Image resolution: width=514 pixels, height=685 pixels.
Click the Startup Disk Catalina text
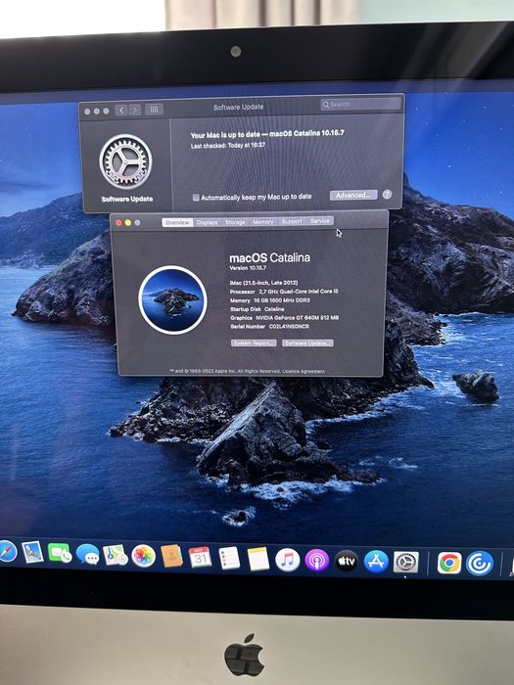tap(257, 309)
